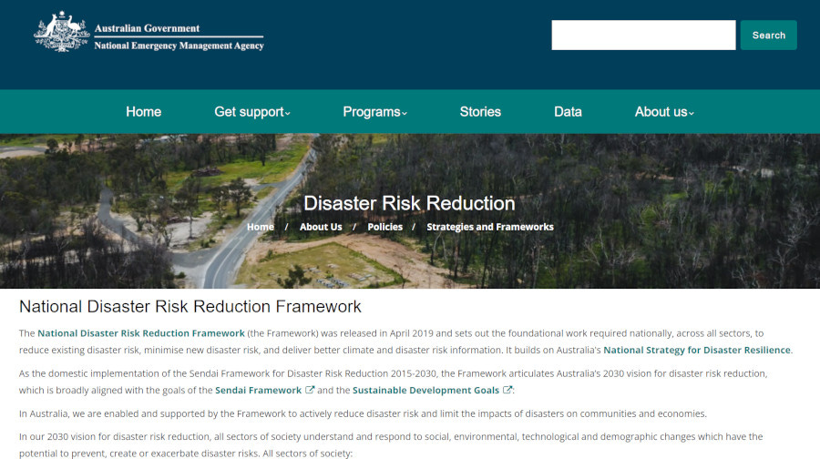Click the site search input field
The image size is (820, 459).
pyautogui.click(x=643, y=35)
